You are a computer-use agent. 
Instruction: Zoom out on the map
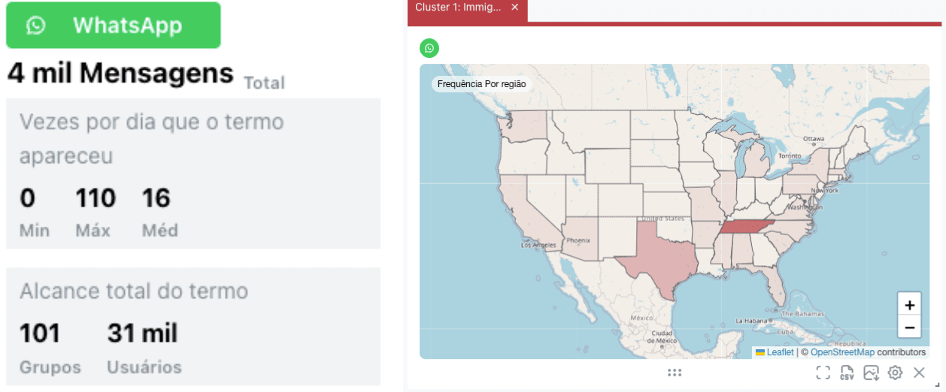pos(909,327)
